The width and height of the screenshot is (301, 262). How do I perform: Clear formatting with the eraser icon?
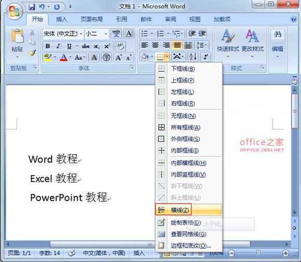pos(120,46)
